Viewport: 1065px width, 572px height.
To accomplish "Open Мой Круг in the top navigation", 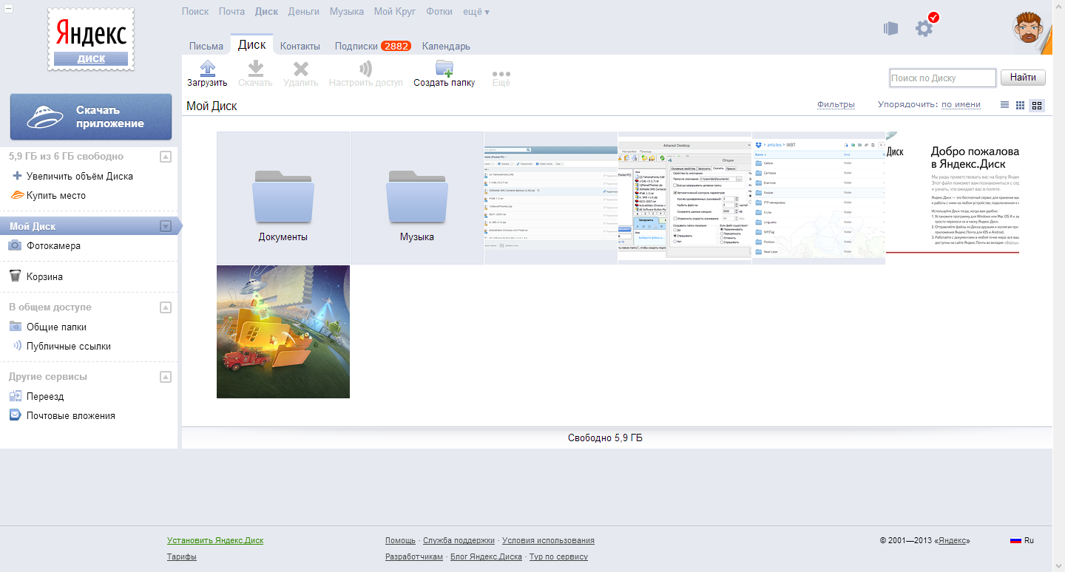I will [x=395, y=12].
